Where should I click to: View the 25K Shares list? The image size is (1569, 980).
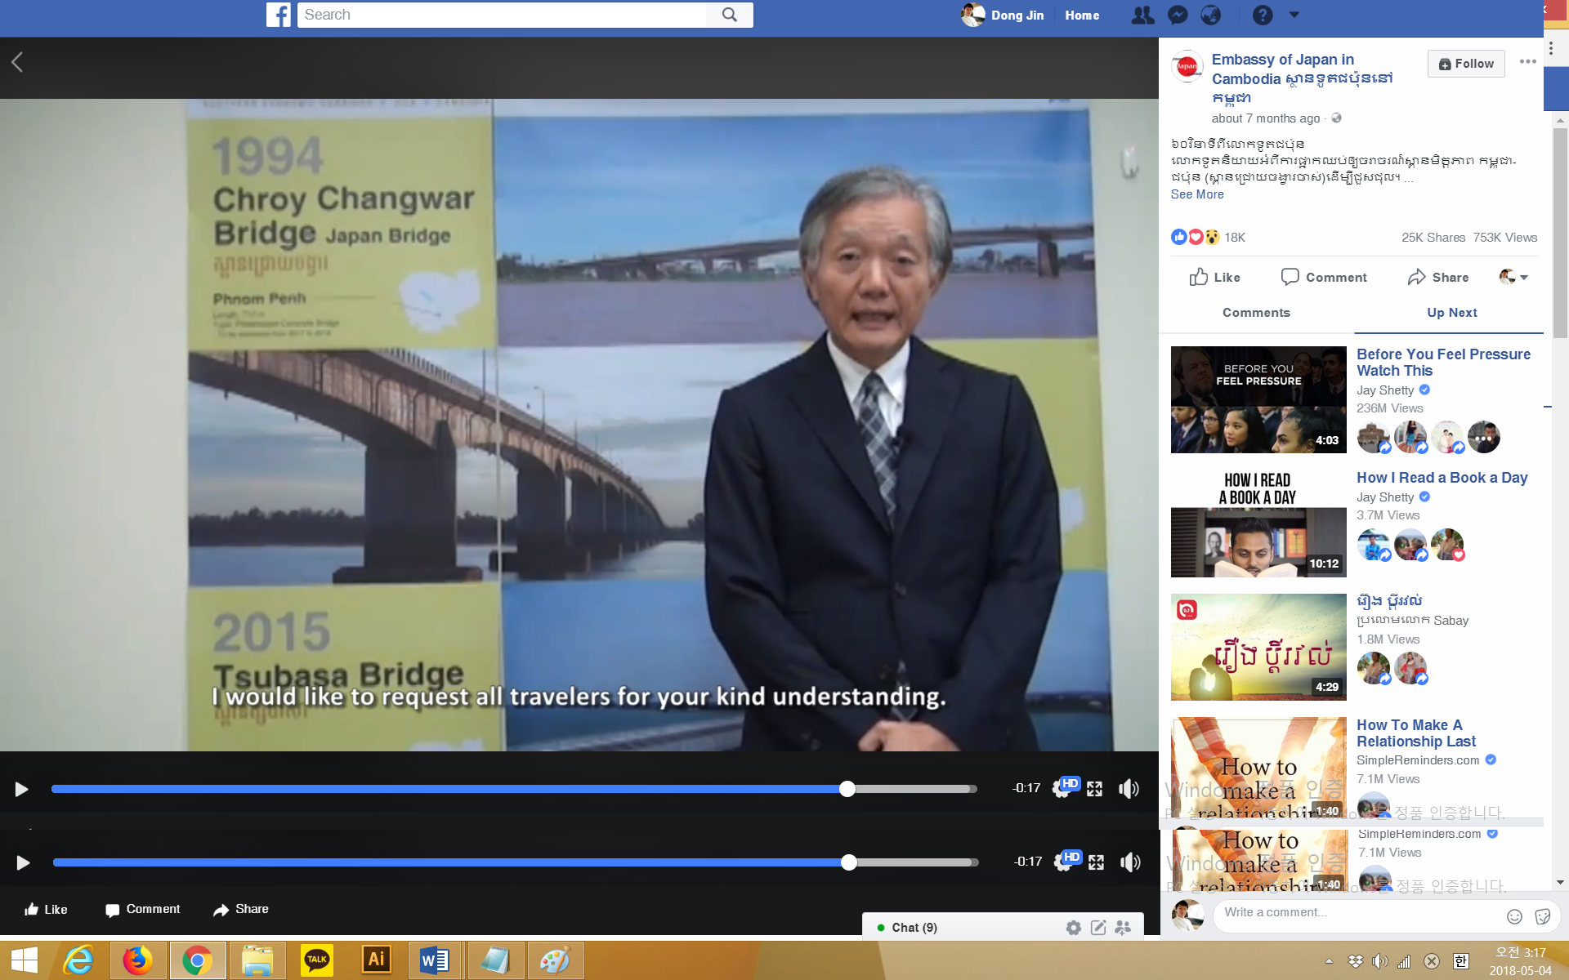tap(1433, 238)
